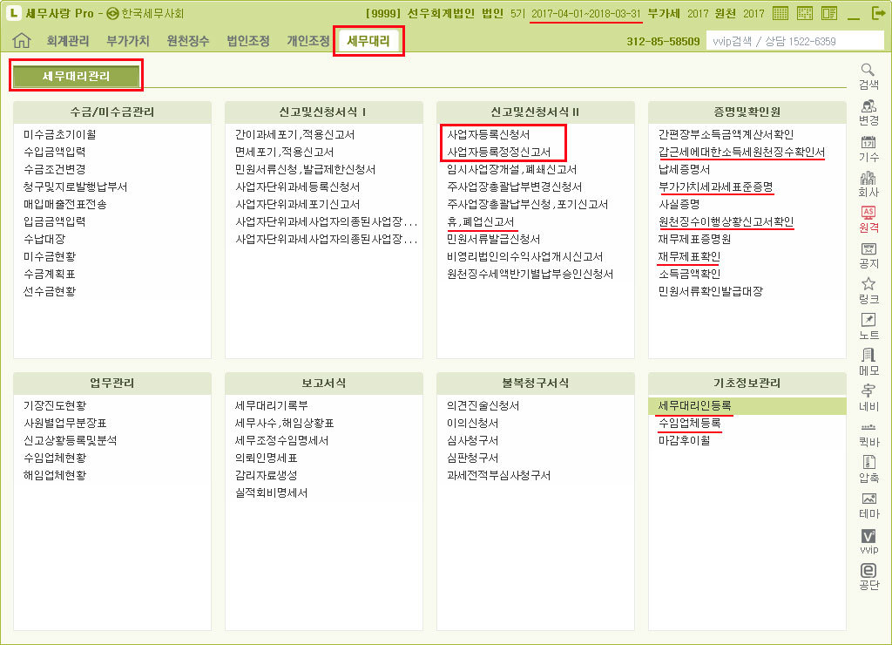Click the dotted-frame icon in title bar
The height and width of the screenshot is (645, 892).
point(805,13)
